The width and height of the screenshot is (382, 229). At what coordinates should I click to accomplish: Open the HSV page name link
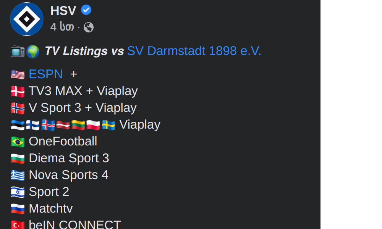click(63, 11)
